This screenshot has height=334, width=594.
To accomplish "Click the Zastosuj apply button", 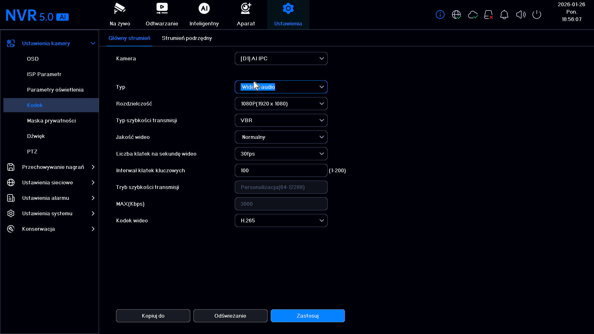I will [x=308, y=316].
